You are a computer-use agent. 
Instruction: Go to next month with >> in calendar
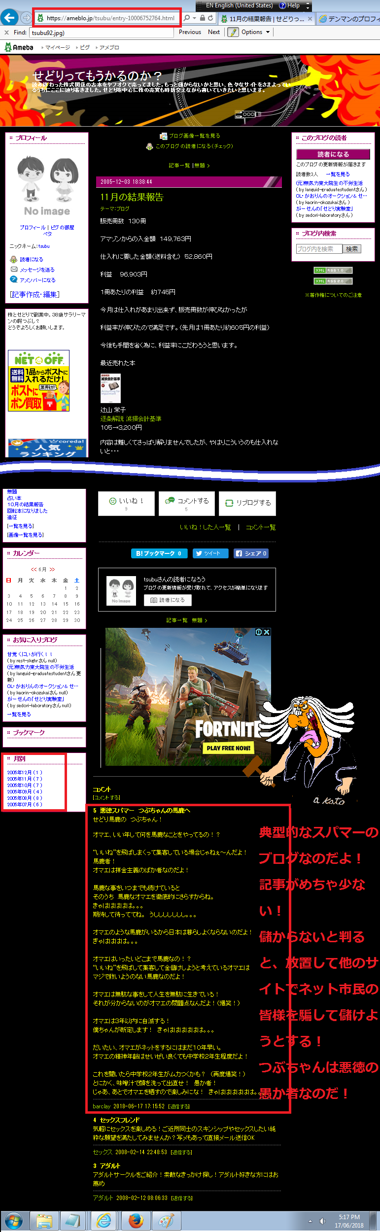(x=52, y=569)
